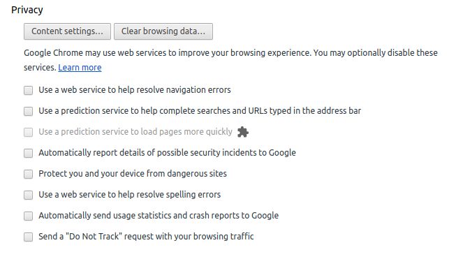Screen dimensions: 449x259
Task: Enable navigation errors web service checkbox
Action: coord(29,91)
